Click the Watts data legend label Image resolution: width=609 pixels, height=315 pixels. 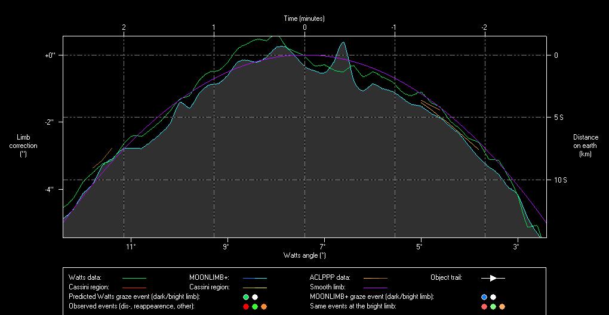tap(85, 278)
